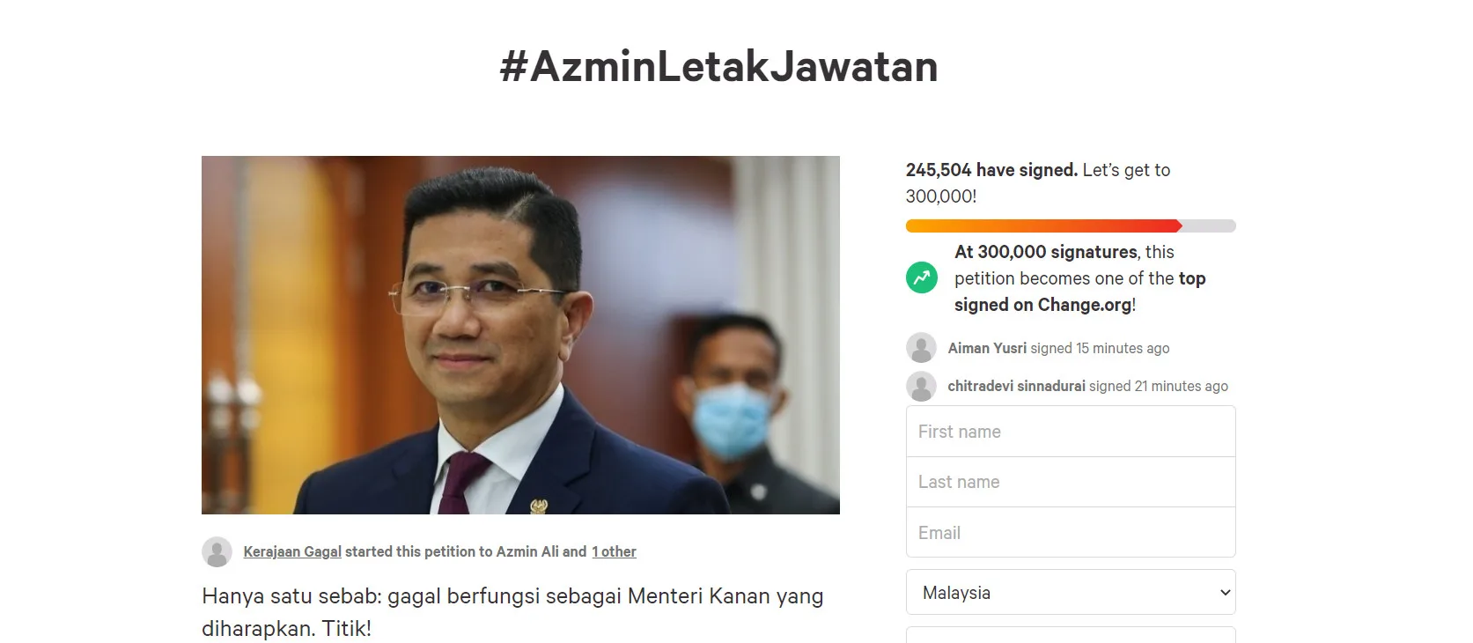
Task: Click Aiman Yusri's avatar icon
Action: click(921, 348)
